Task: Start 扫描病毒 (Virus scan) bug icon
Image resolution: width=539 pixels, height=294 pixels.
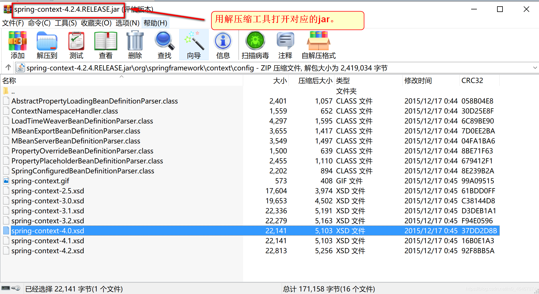Action: [255, 41]
